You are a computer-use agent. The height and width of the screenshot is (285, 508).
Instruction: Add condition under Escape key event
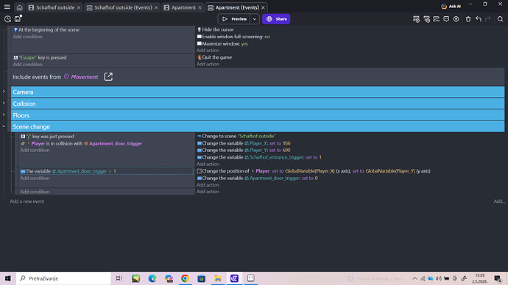pyautogui.click(x=27, y=65)
